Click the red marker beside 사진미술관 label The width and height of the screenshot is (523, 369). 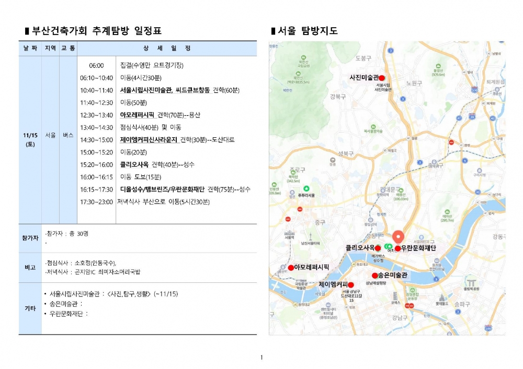[x=382, y=78]
